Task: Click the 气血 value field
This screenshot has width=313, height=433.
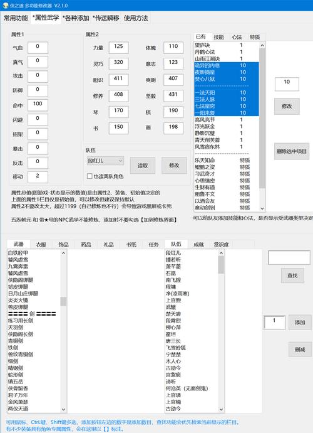Action: (x=38, y=48)
